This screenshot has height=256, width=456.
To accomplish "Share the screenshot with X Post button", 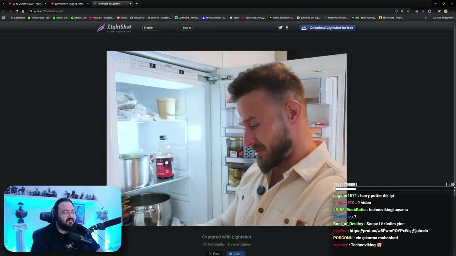I will (214, 254).
